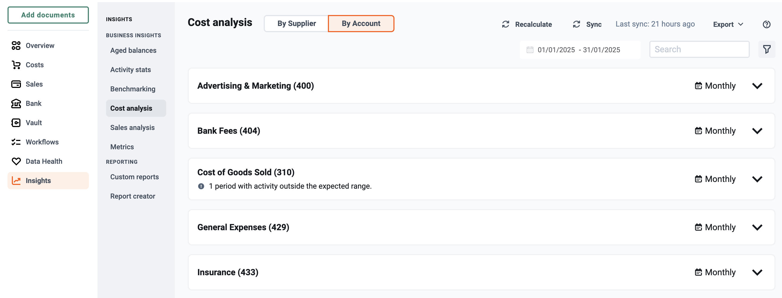
Task: Open the filter funnel icon
Action: pos(766,49)
